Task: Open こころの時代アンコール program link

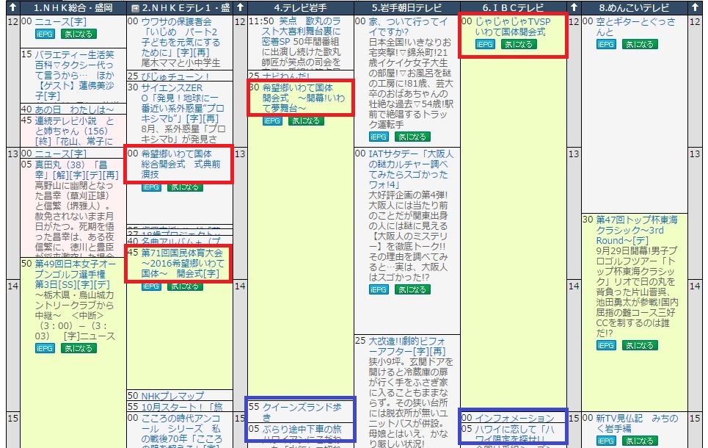Action: tap(181, 430)
